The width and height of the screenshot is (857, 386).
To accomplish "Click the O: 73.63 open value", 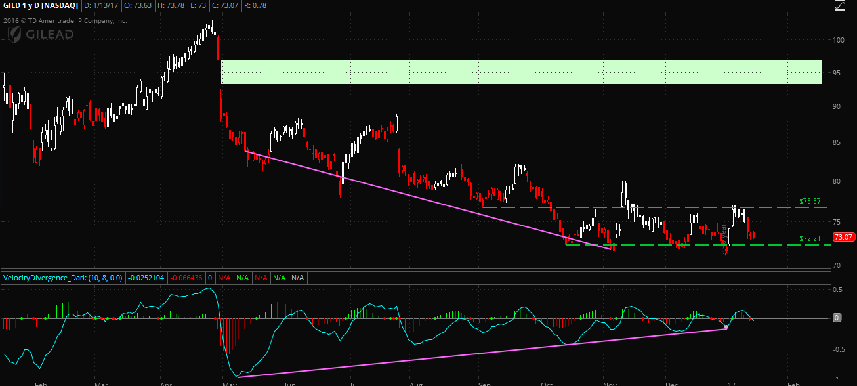I will (x=137, y=5).
